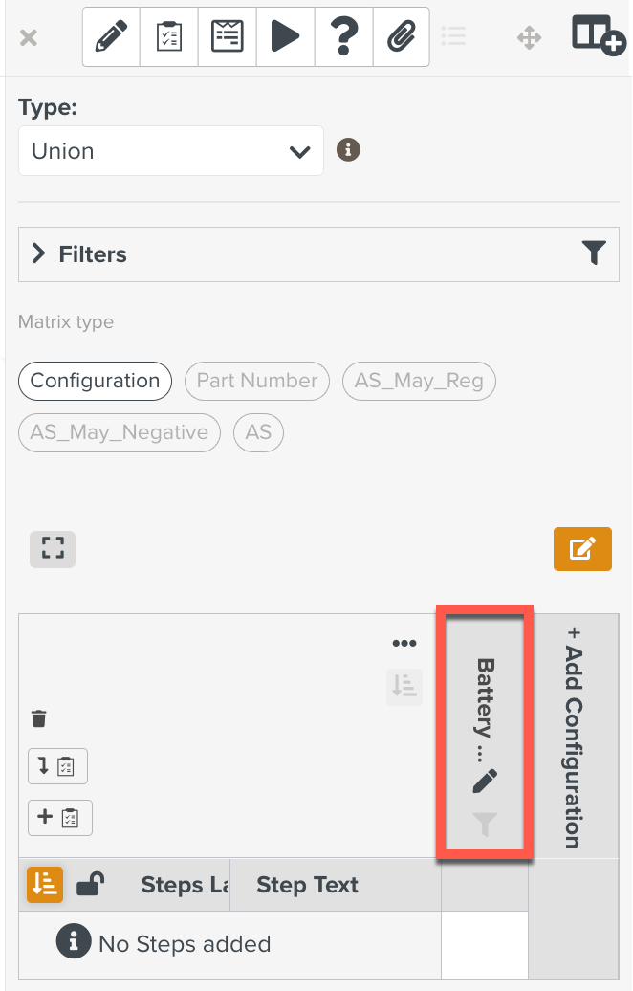Open the Type dropdown showing Union
Viewport: 633px width, 991px height.
(x=171, y=151)
